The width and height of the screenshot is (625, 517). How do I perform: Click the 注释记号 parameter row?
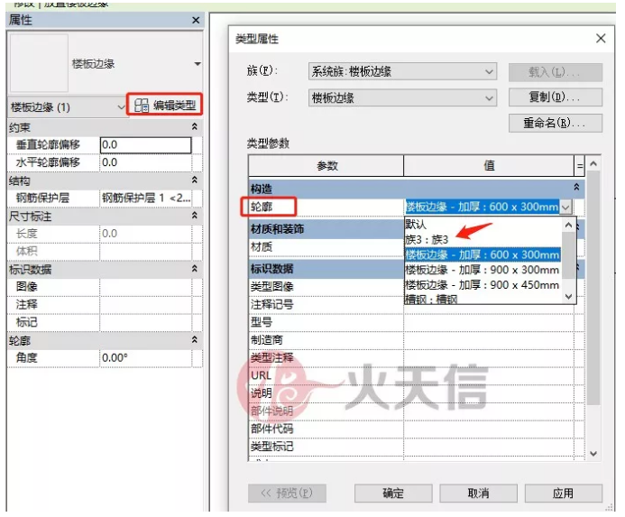tap(326, 304)
